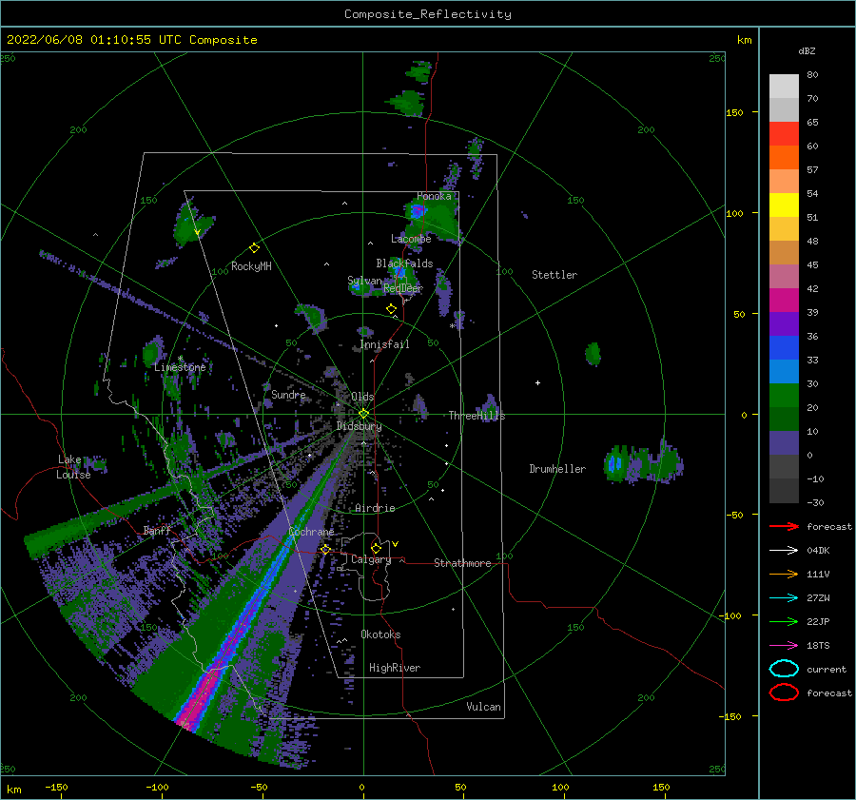Click the Stettler label

pyautogui.click(x=554, y=275)
